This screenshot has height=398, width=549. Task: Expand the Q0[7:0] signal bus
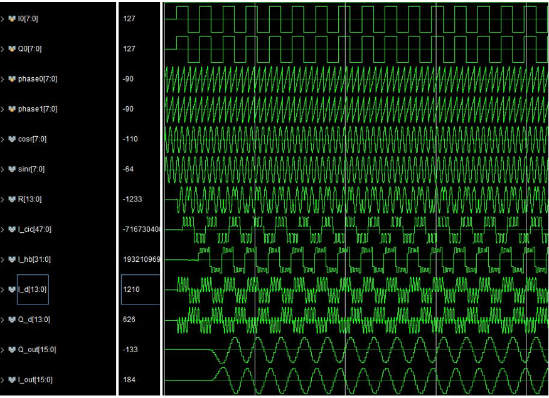3,49
